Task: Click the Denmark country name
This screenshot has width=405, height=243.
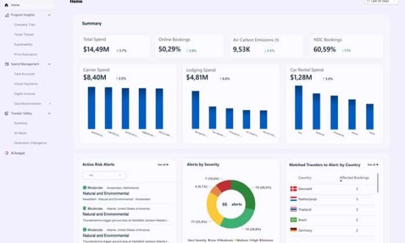Action: coord(305,189)
